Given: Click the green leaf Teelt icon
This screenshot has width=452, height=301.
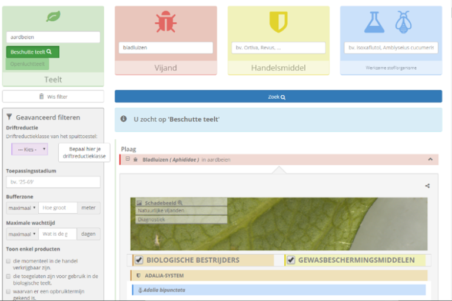Looking at the screenshot, I should tap(54, 16).
